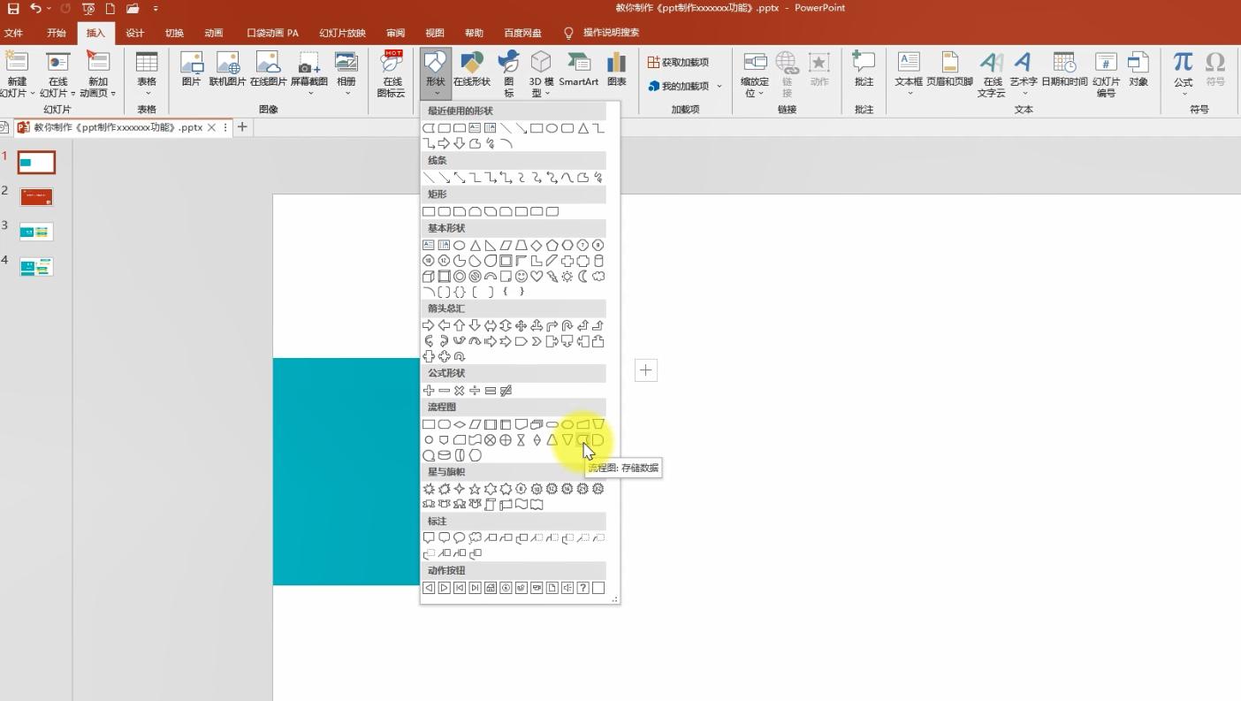1241x701 pixels.
Task: Insert an object with 对象
Action: tap(1138, 69)
